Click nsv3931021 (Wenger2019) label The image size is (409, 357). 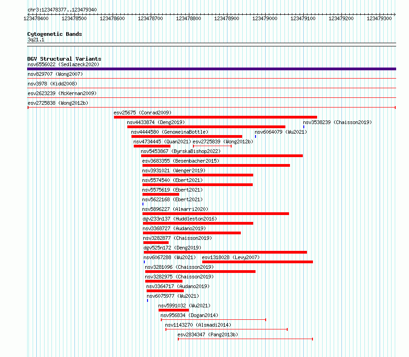tap(174, 170)
